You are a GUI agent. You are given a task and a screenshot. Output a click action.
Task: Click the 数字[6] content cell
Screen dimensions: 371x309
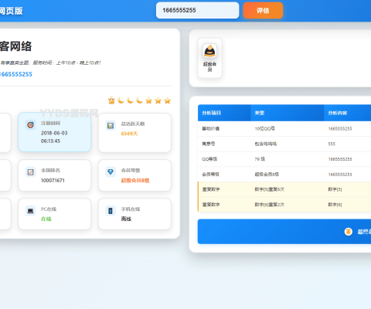click(x=335, y=205)
